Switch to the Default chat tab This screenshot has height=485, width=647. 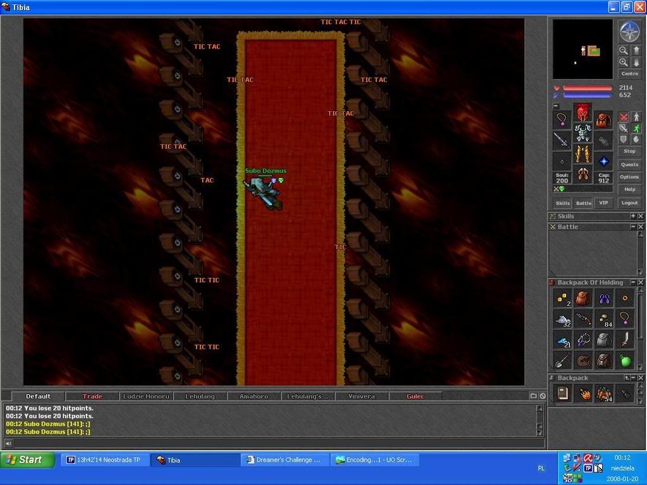click(38, 397)
